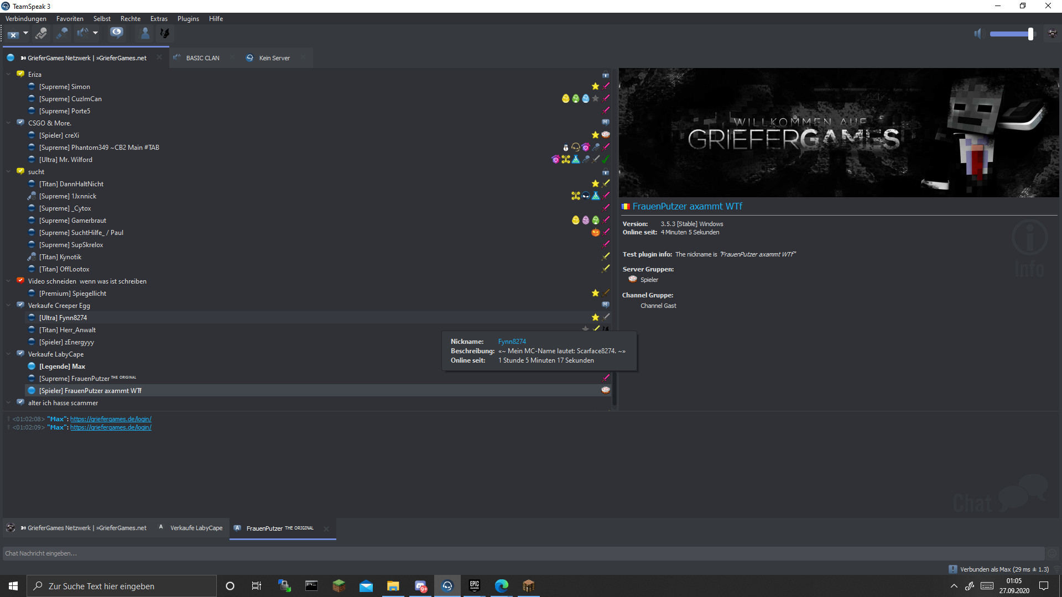Open Microsoft Edge from taskbar
The height and width of the screenshot is (597, 1062).
(x=502, y=586)
